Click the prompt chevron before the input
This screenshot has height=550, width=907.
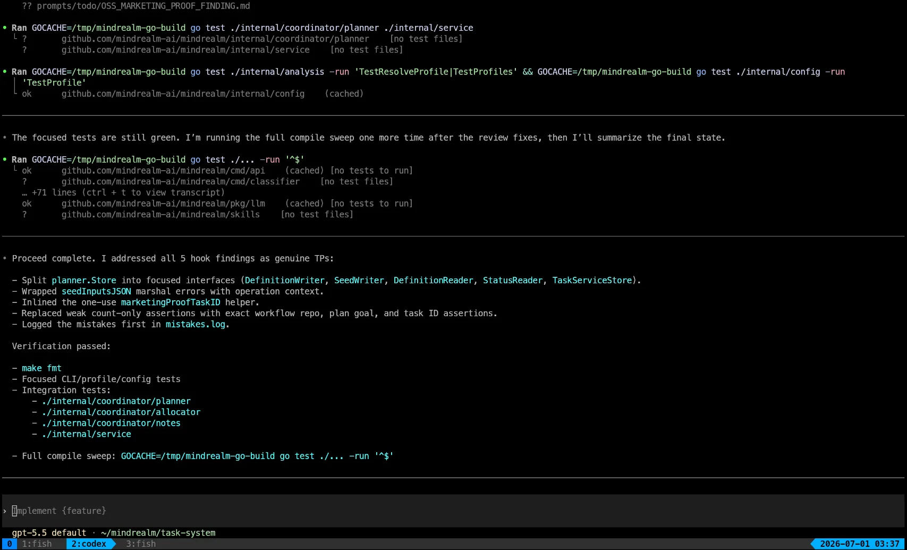(5, 511)
